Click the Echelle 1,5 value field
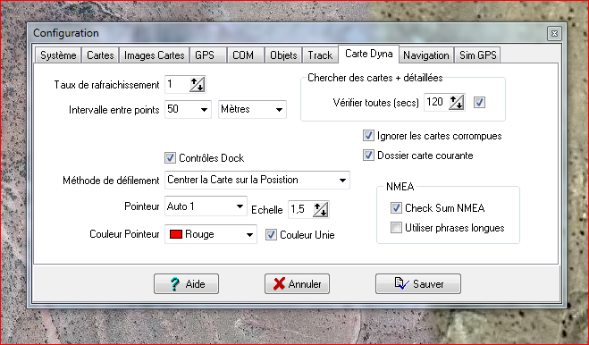 click(300, 209)
